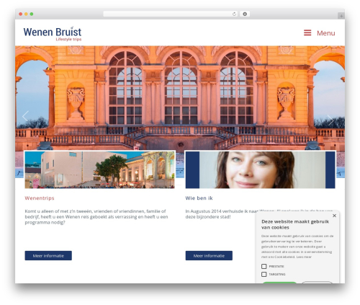Show previous slide with left arrow

click(x=25, y=116)
